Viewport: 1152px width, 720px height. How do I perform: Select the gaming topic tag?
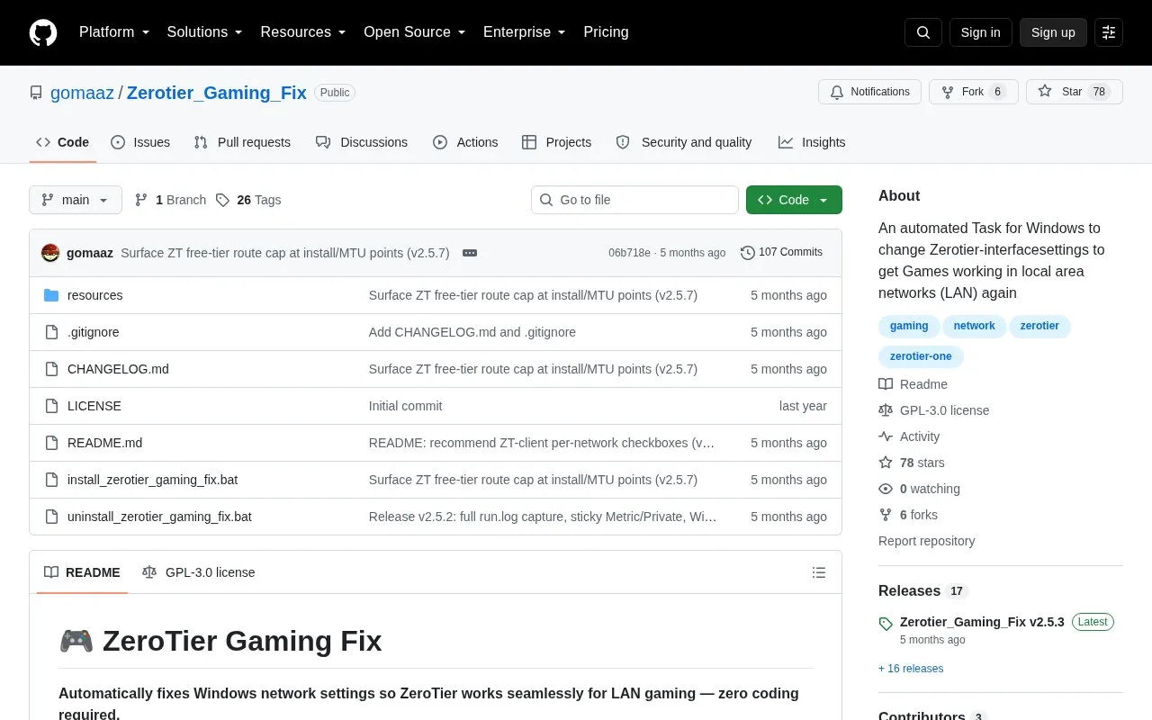click(x=909, y=326)
